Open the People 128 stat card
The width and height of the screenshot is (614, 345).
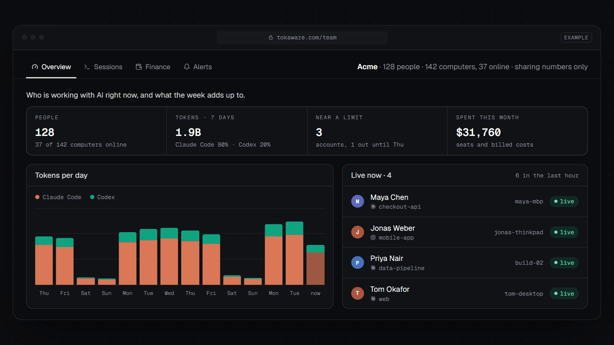pyautogui.click(x=96, y=131)
